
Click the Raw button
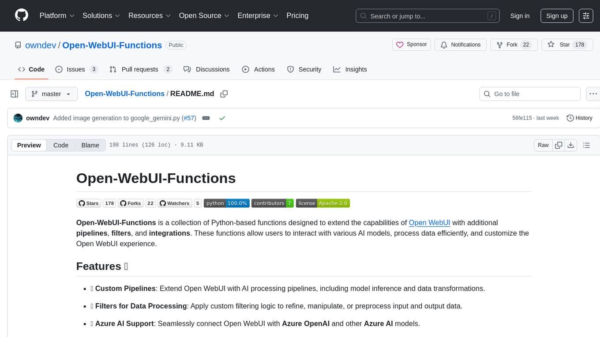543,145
